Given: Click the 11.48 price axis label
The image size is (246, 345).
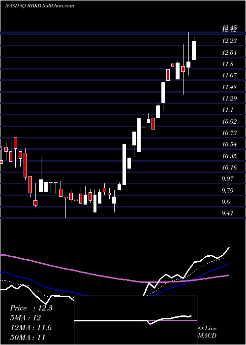Looking at the screenshot, I should 229,87.
